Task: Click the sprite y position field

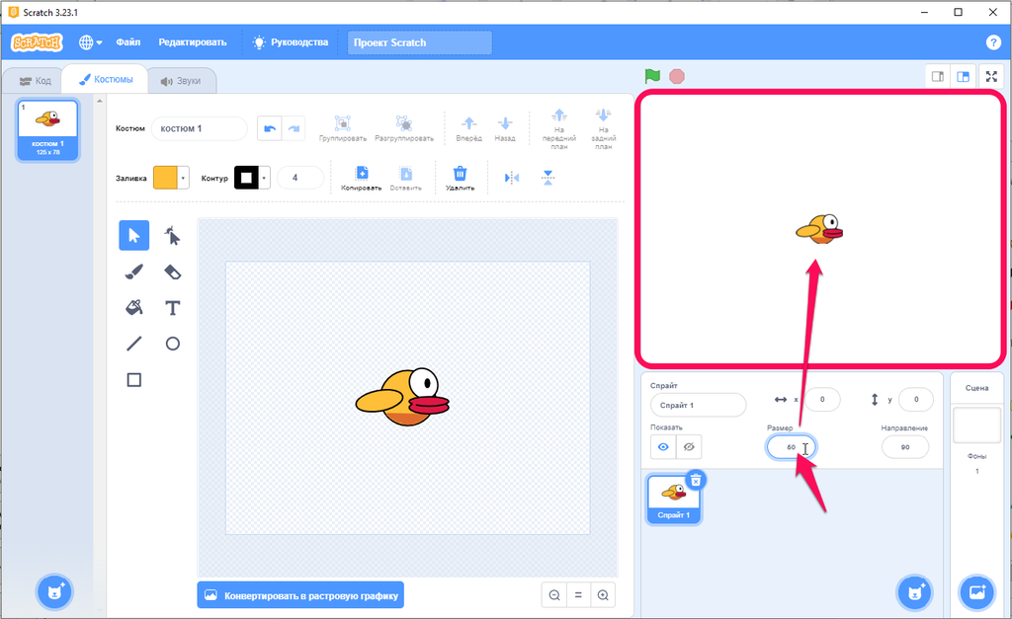Action: (x=916, y=399)
